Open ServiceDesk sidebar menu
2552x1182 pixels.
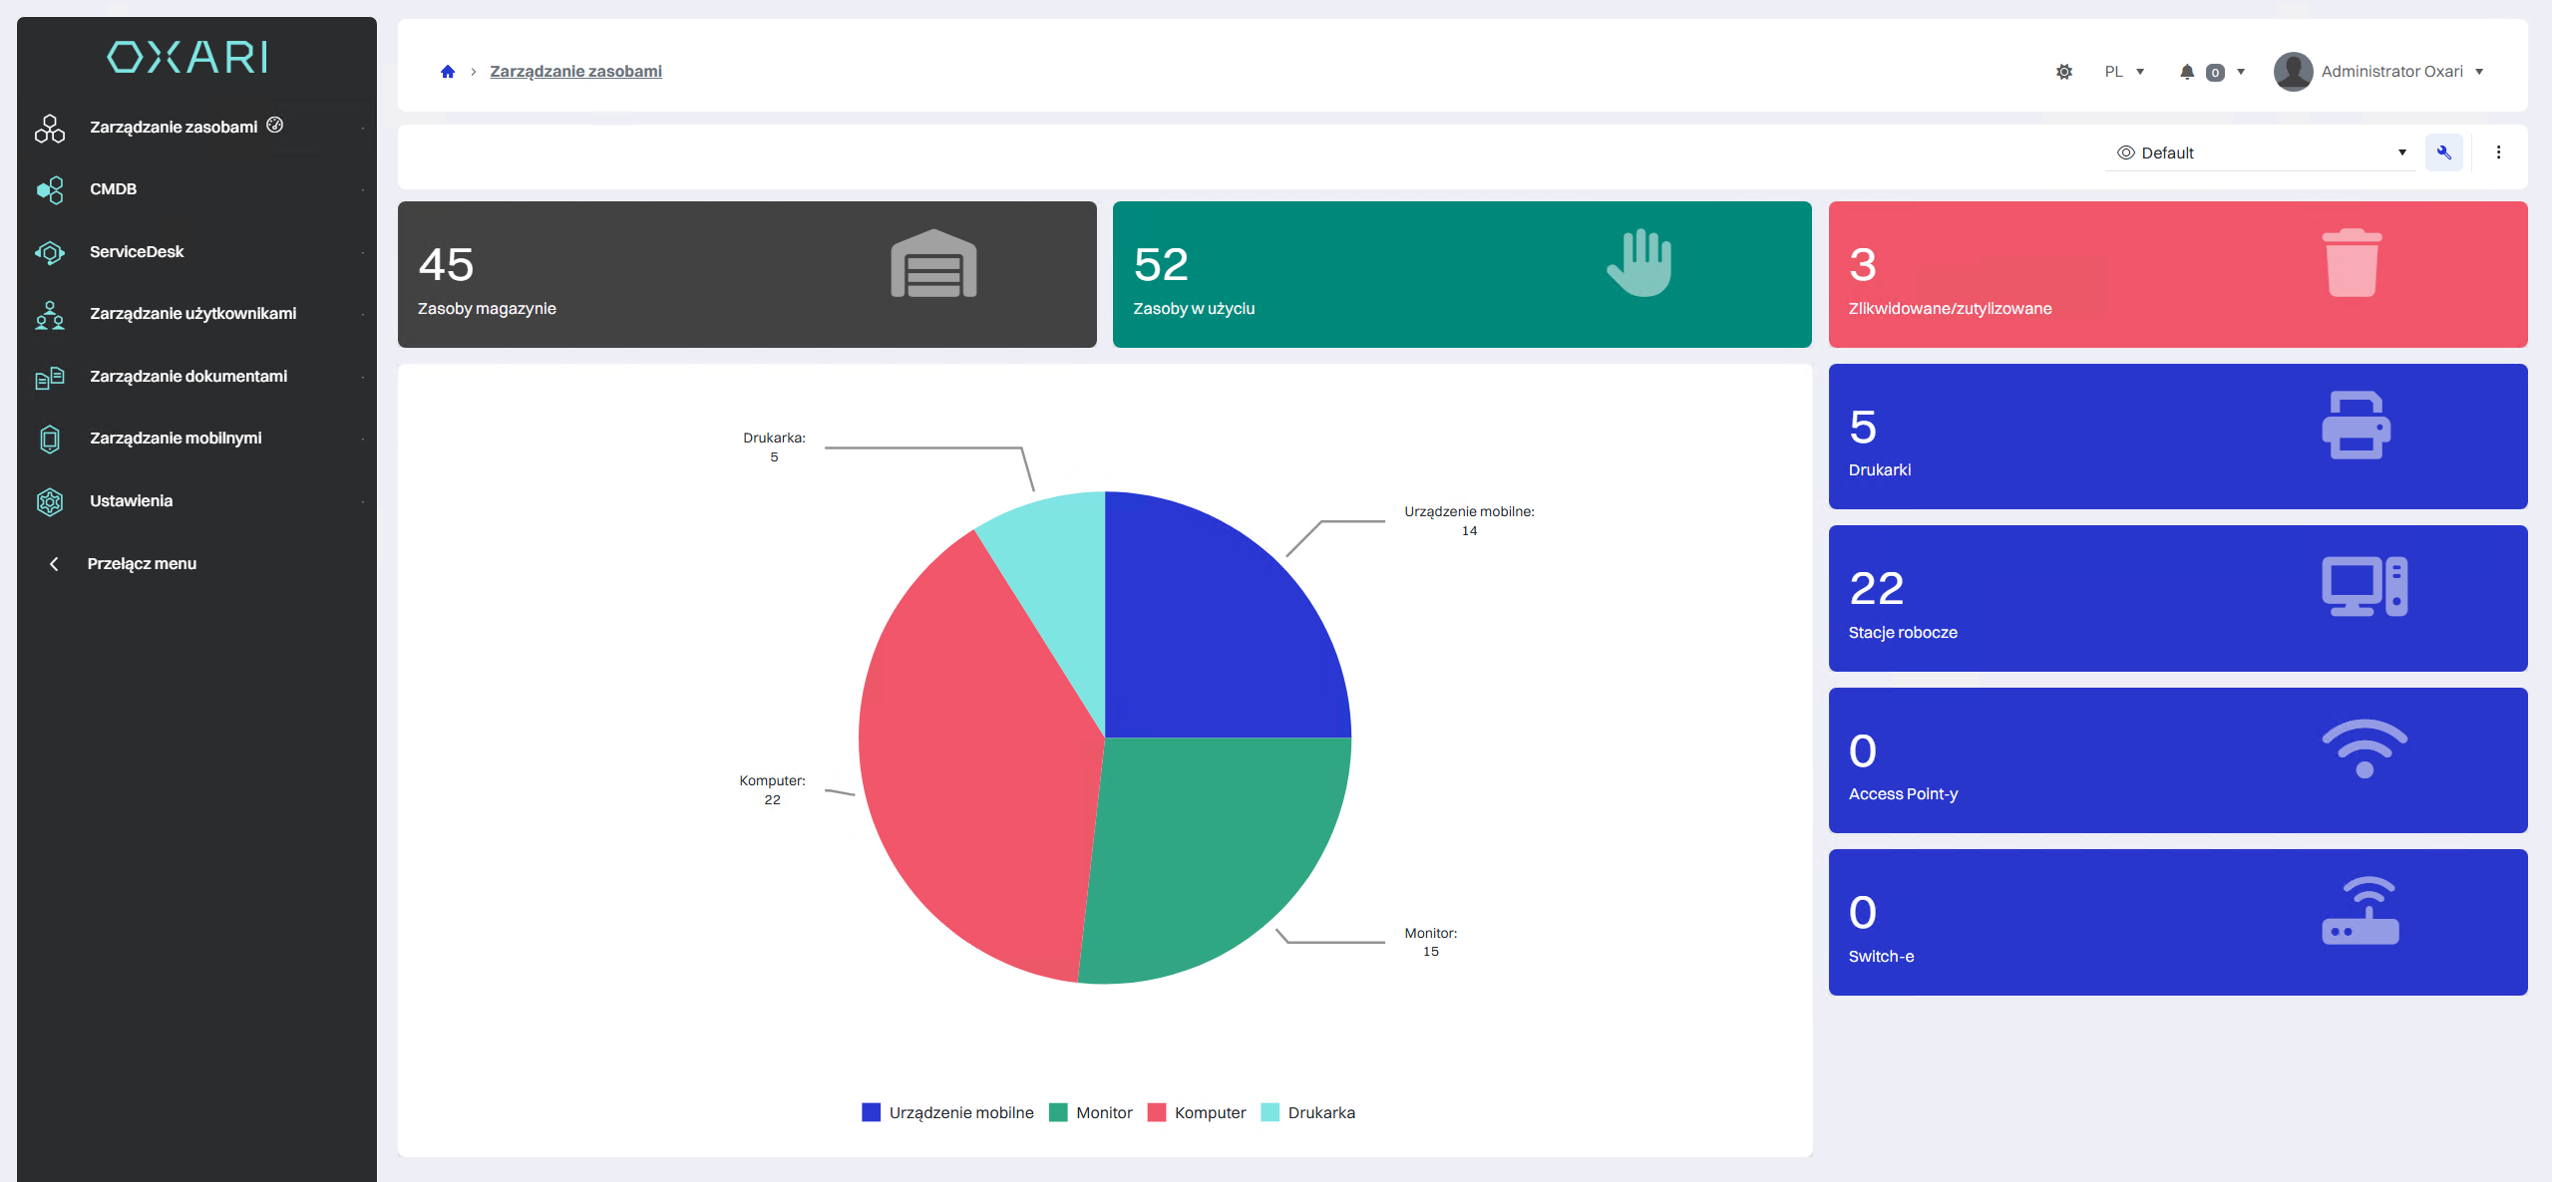137,252
